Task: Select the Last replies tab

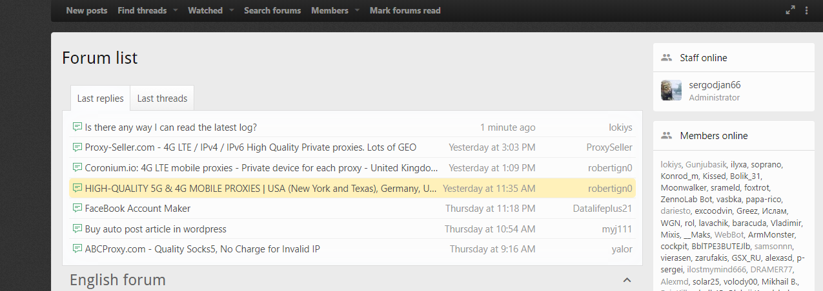Action: [x=100, y=99]
